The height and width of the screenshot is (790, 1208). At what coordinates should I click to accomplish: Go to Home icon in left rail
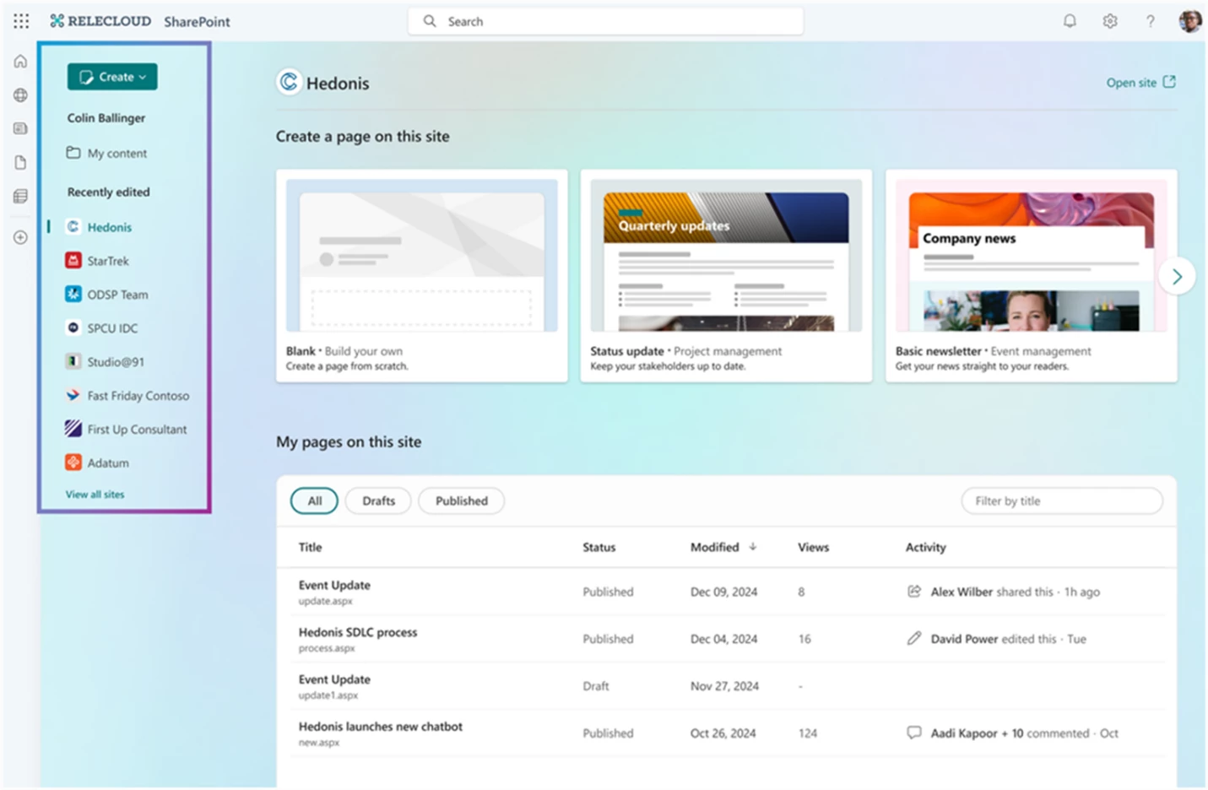click(x=21, y=62)
